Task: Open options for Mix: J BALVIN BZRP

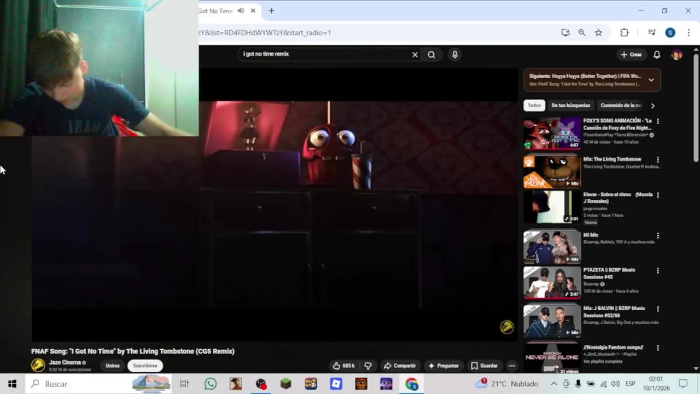Action: tap(658, 309)
